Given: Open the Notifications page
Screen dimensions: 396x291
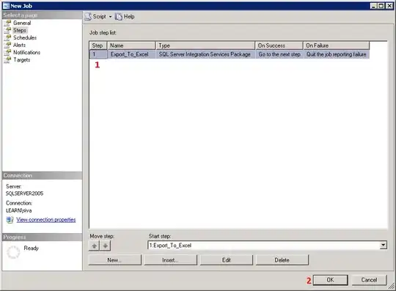Looking at the screenshot, I should [26, 52].
